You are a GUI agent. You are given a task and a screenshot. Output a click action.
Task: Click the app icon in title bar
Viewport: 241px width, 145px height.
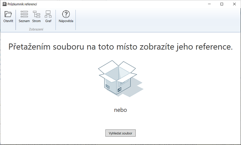(x=4, y=4)
